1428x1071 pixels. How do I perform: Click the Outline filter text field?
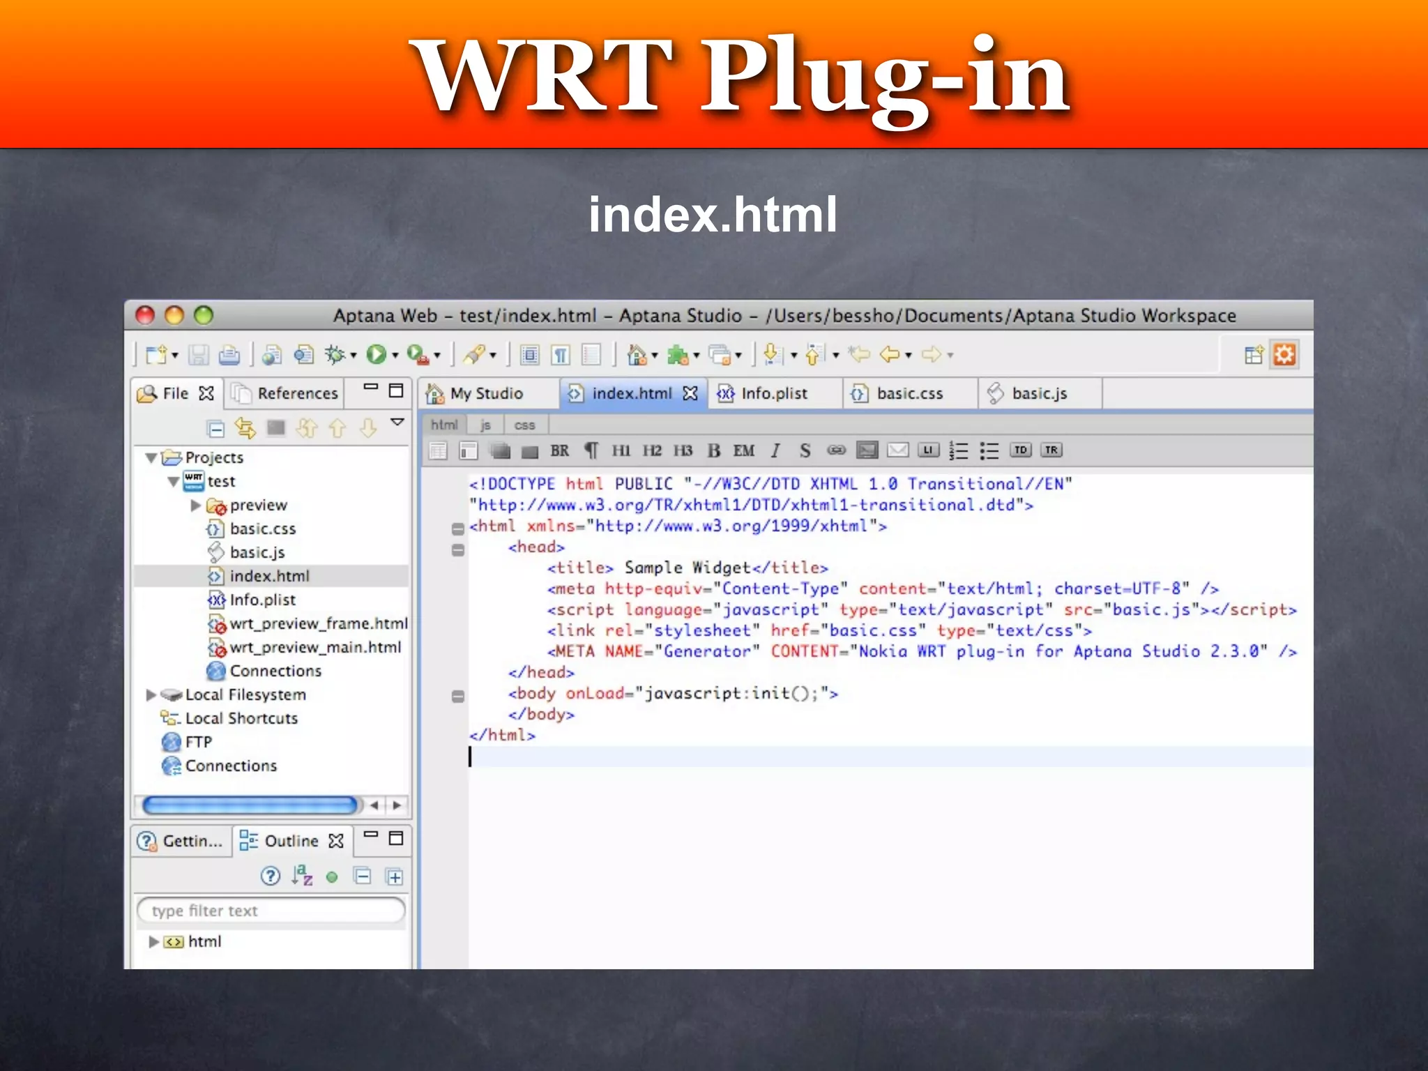tap(271, 911)
